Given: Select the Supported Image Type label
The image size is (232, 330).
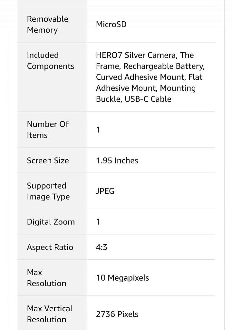Looking at the screenshot, I should tap(48, 191).
